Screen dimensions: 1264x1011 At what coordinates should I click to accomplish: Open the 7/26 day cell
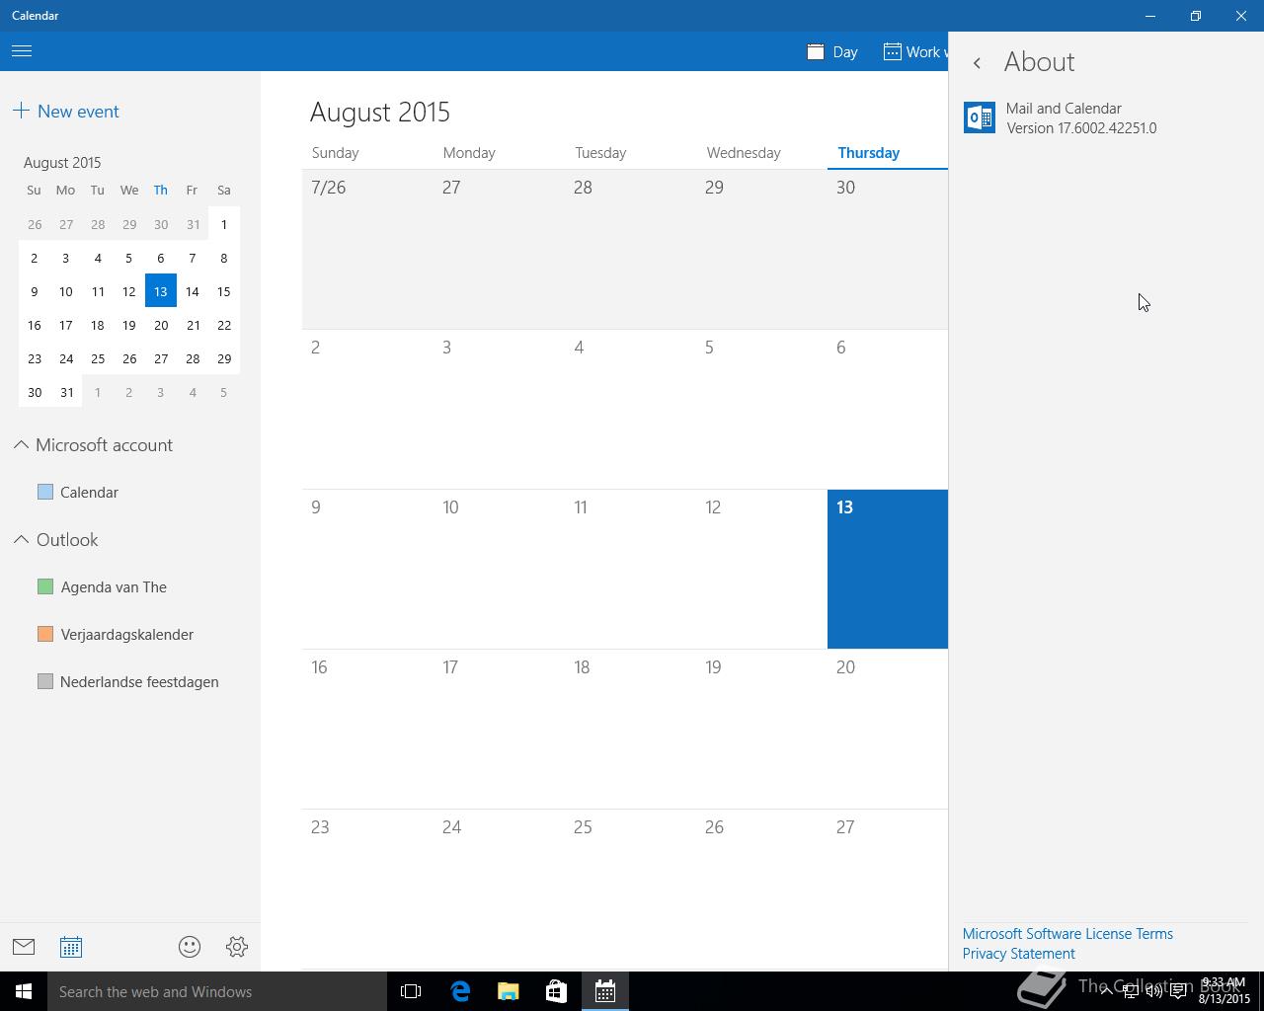367,250
